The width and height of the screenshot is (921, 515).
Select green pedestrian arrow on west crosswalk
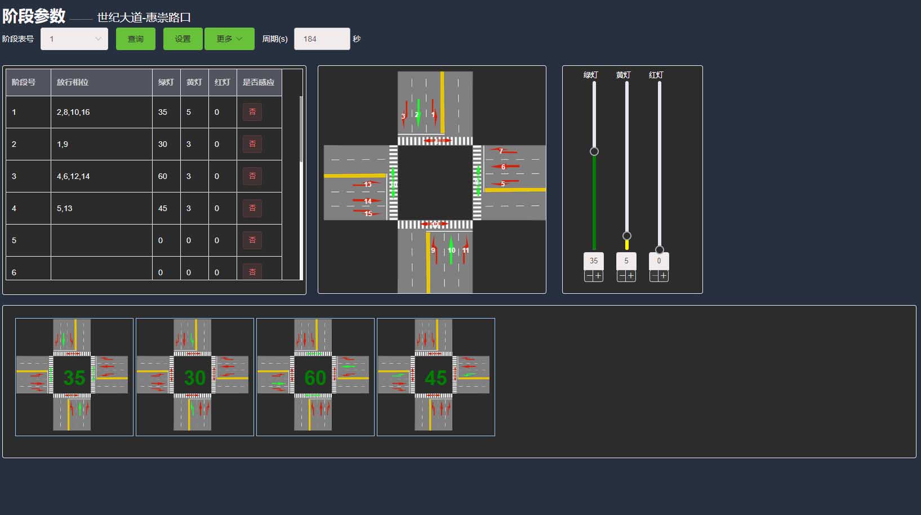point(393,183)
